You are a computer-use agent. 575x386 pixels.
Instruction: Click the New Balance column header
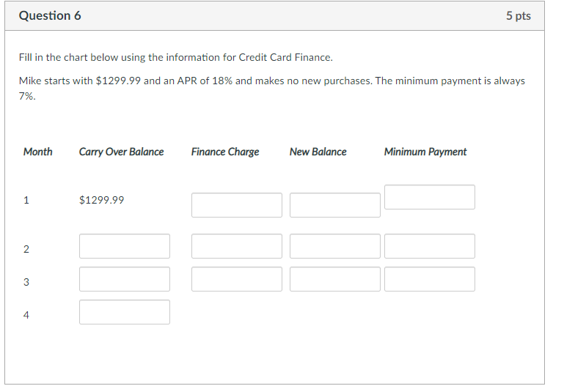point(318,152)
